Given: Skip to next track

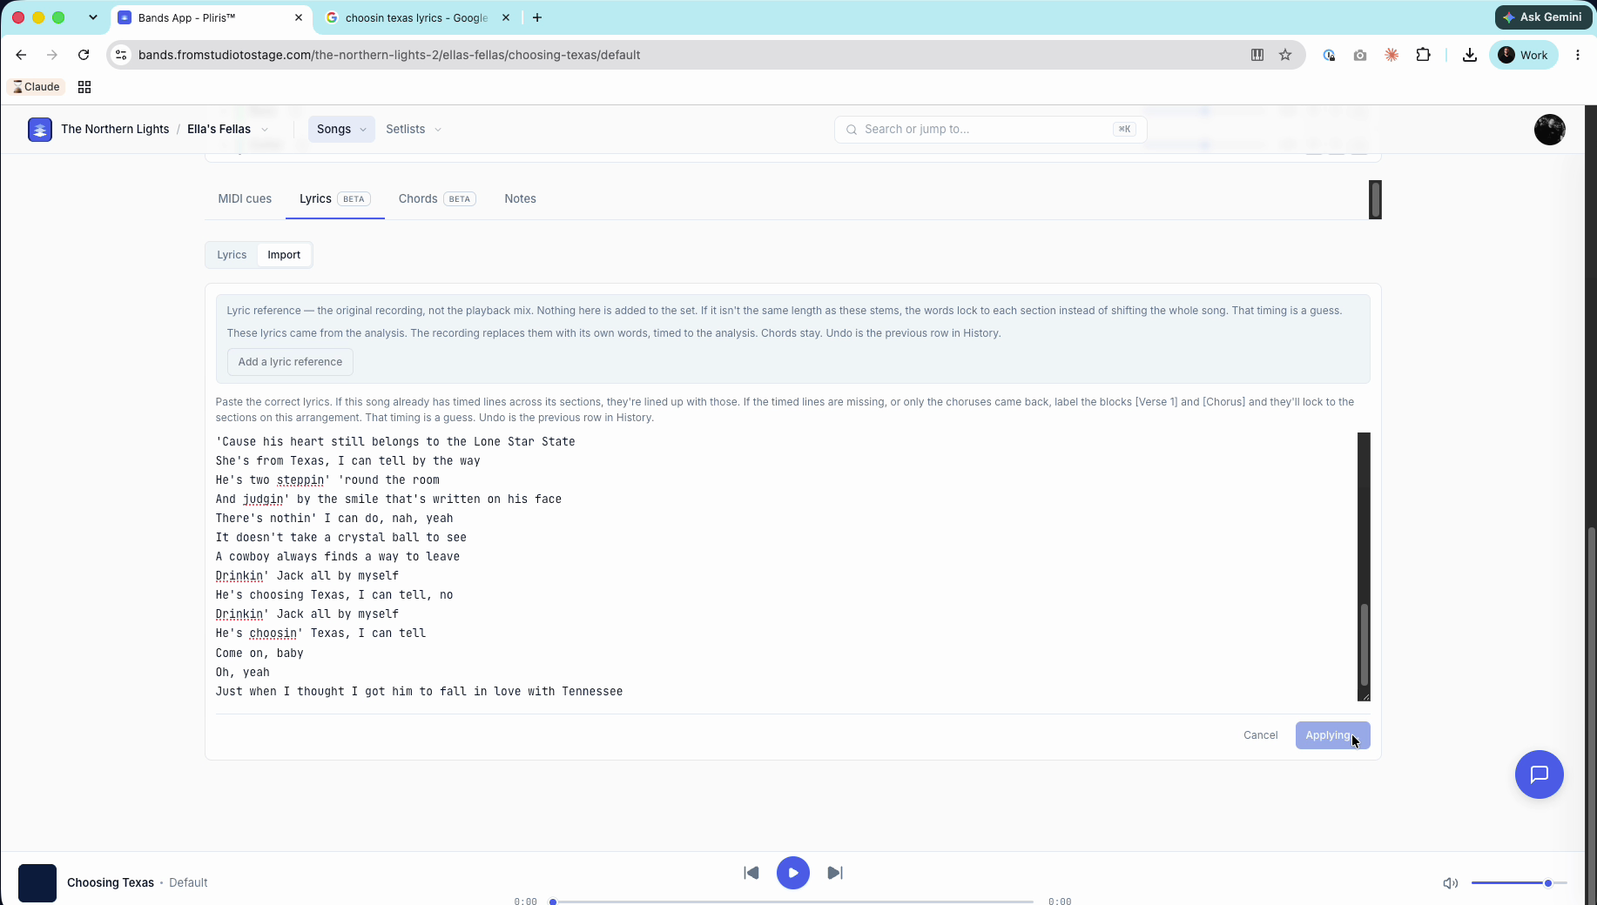Looking at the screenshot, I should (x=835, y=873).
